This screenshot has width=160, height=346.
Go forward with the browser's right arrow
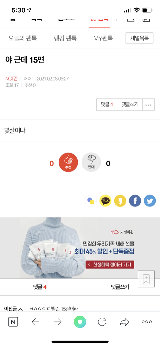58,322
